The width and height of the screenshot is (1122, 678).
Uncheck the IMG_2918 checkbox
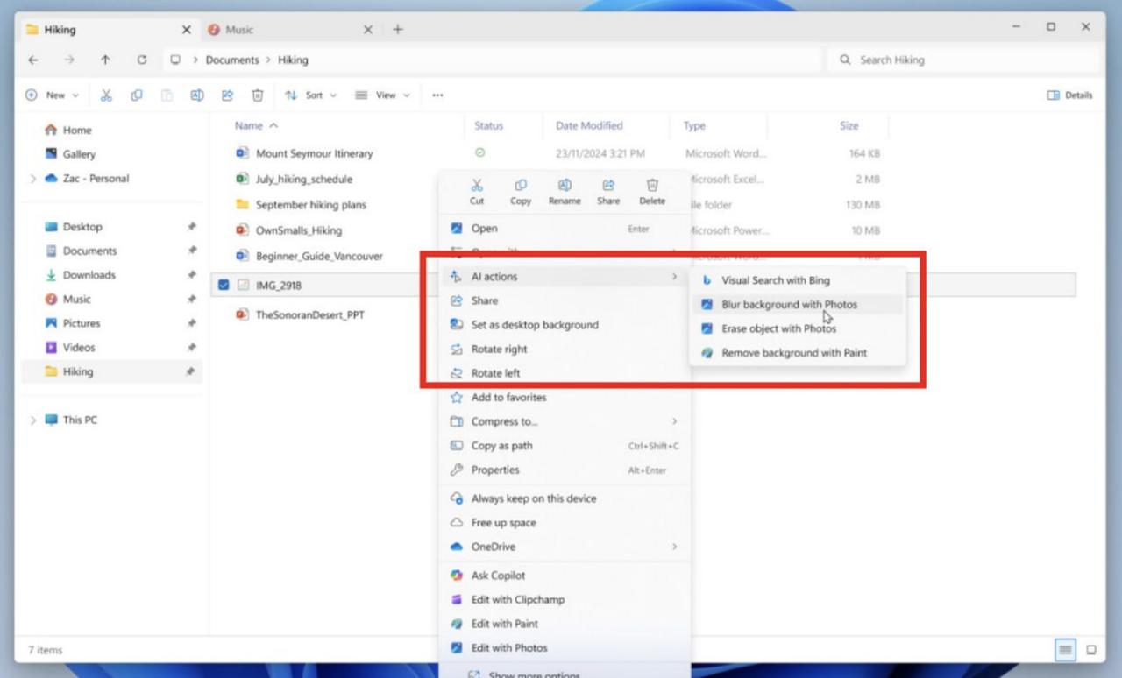pyautogui.click(x=224, y=285)
